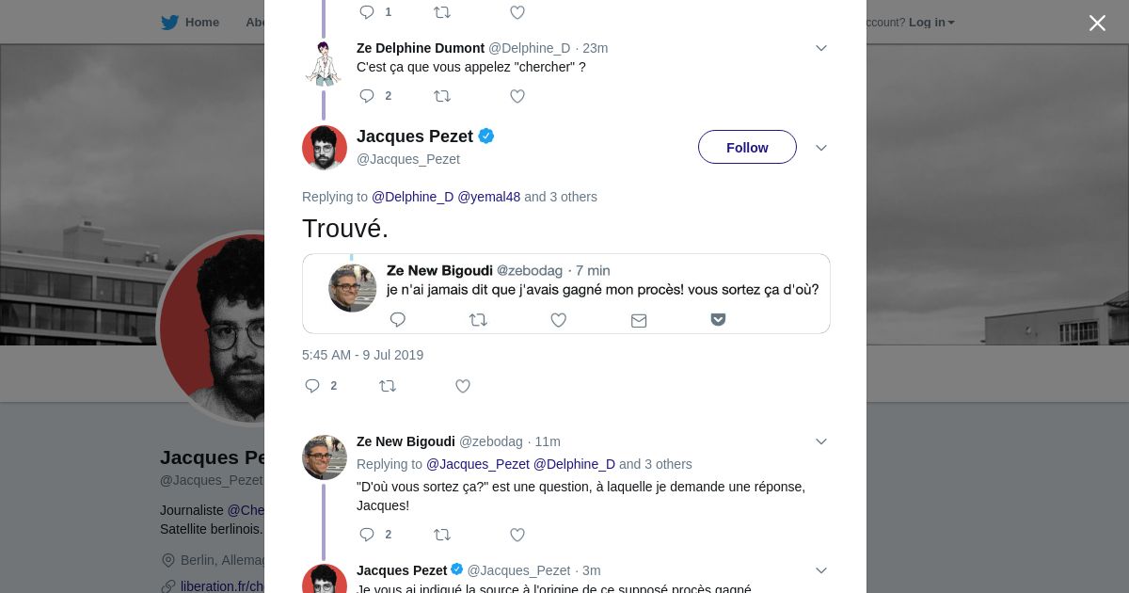Close the tweet overlay with X
The width and height of the screenshot is (1129, 593).
pyautogui.click(x=1097, y=24)
